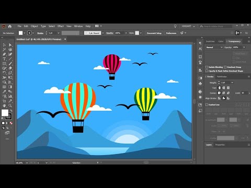Image resolution: width=251 pixels, height=188 pixels.
Task: Click the Default Fill and Stroke icon
Action: (3, 119)
